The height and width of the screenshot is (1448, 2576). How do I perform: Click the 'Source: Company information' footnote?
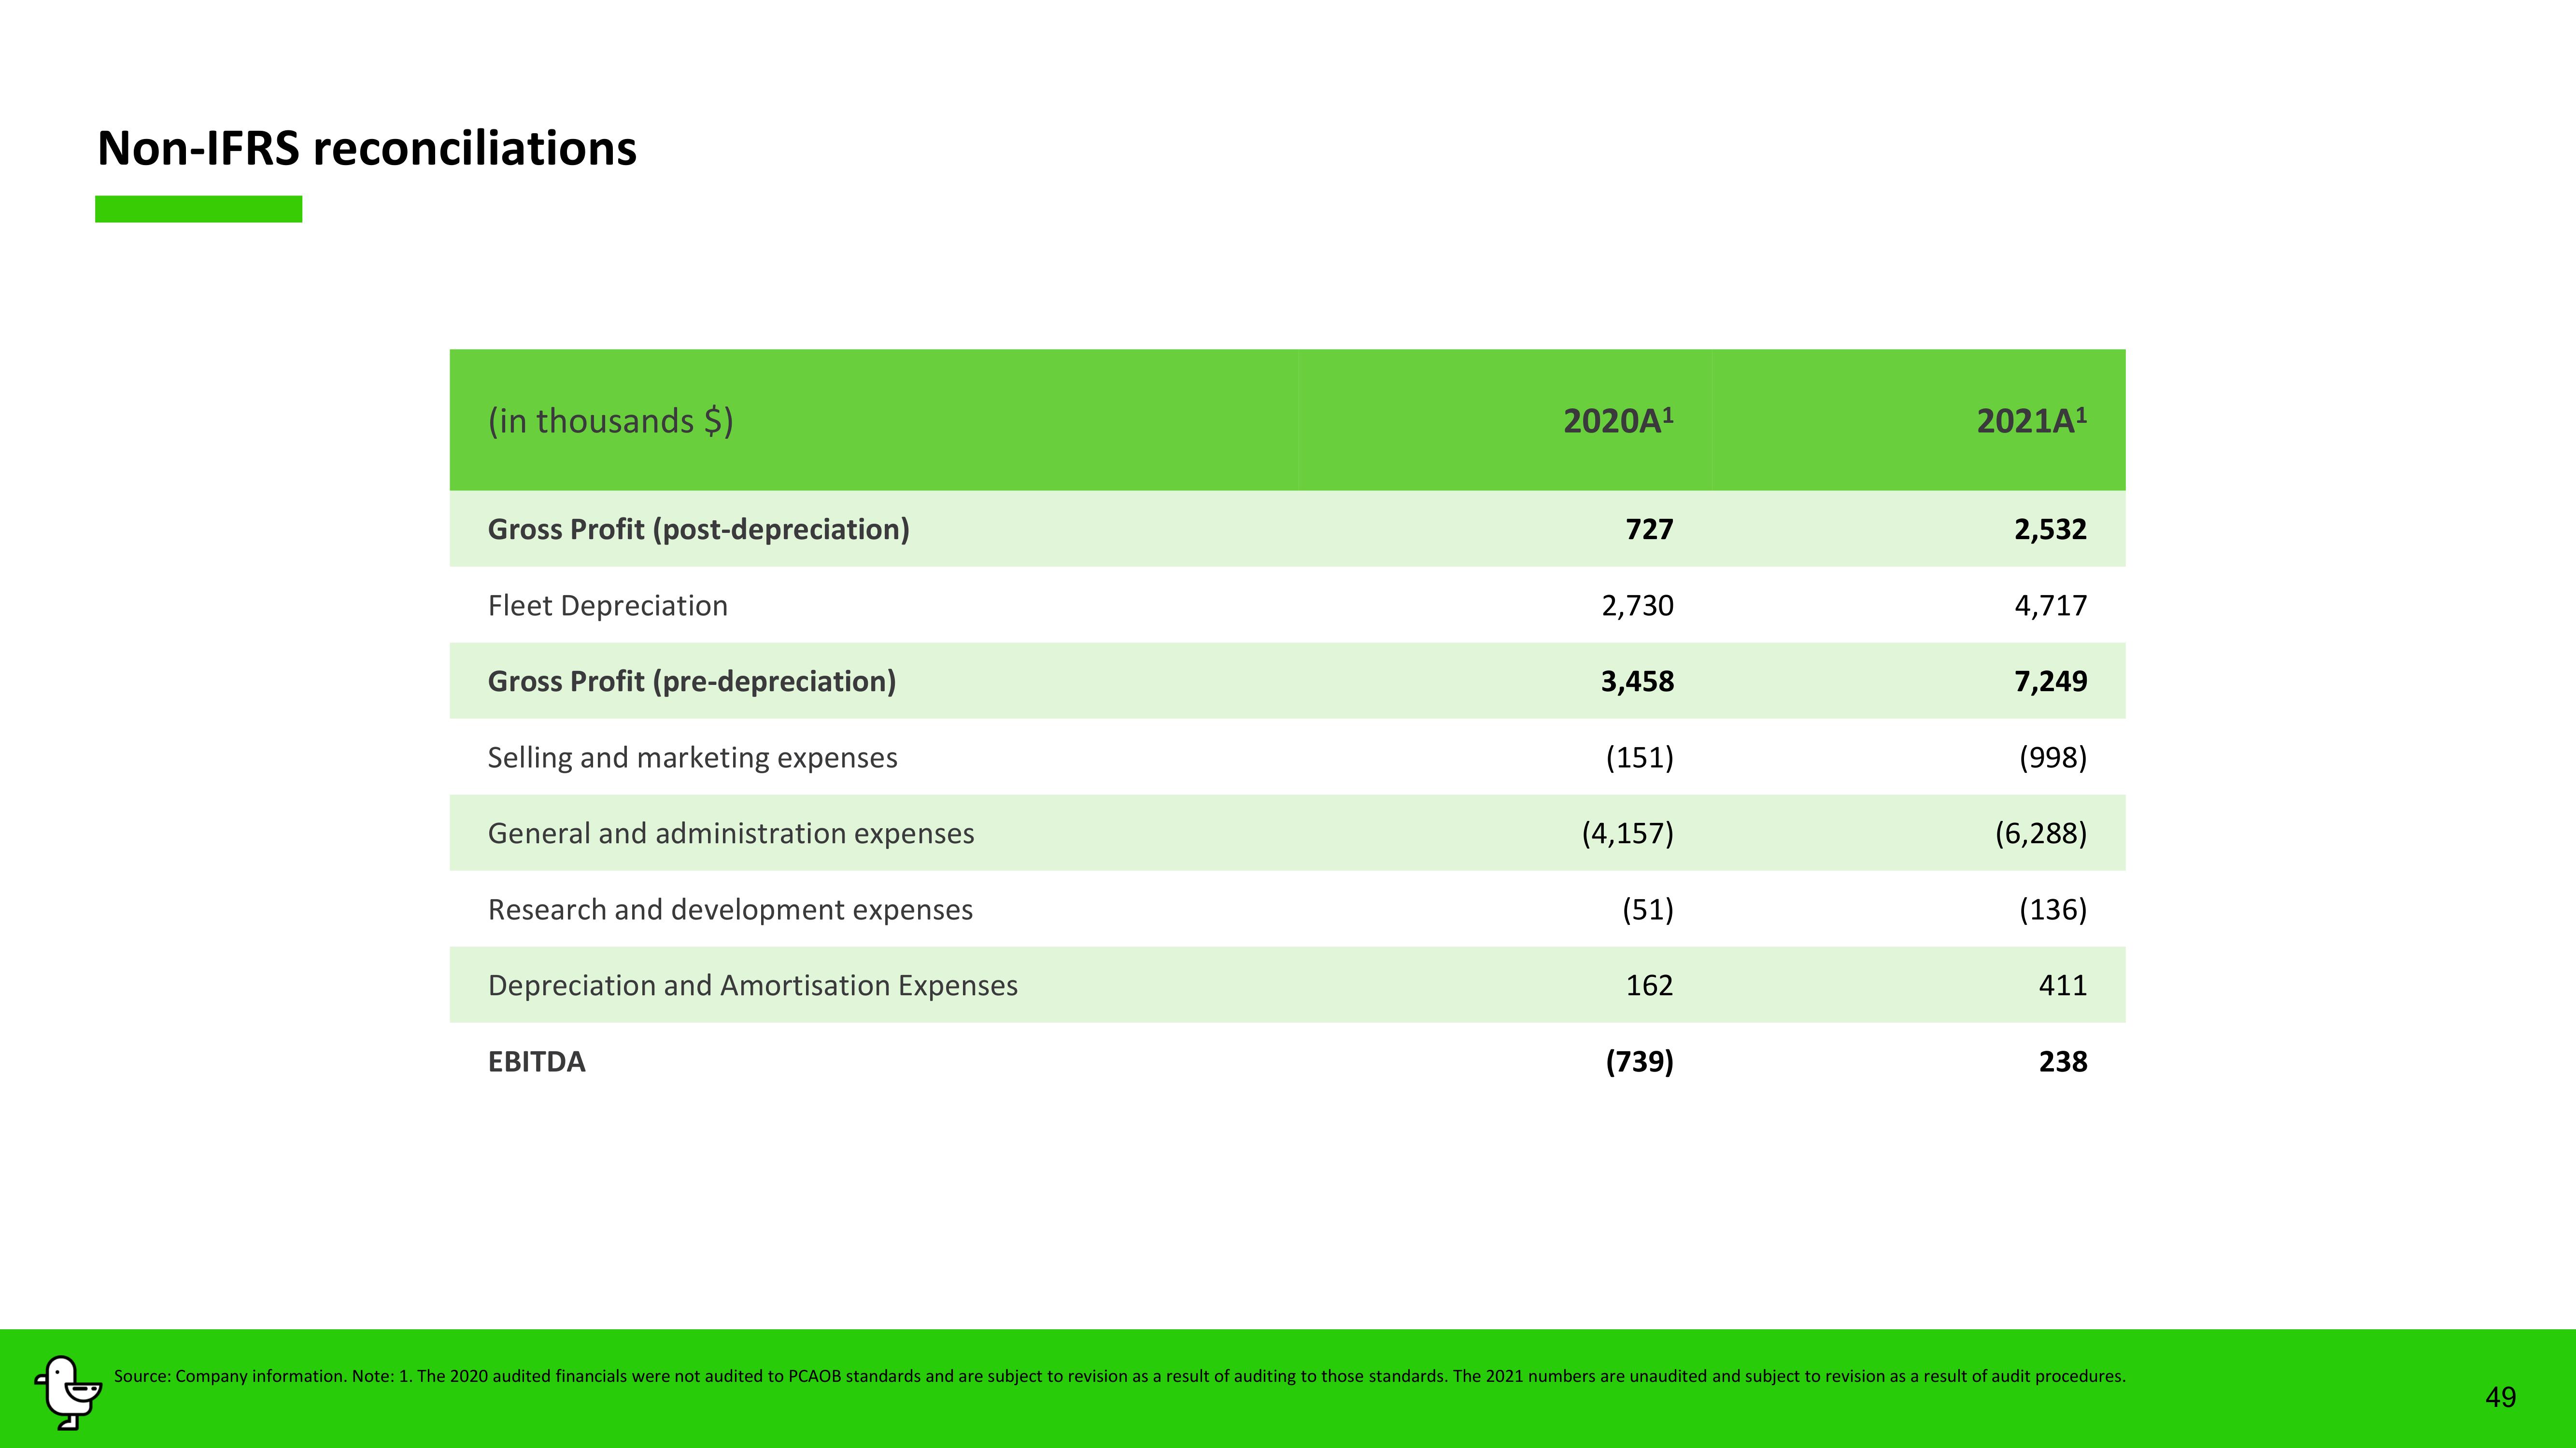tap(1119, 1376)
